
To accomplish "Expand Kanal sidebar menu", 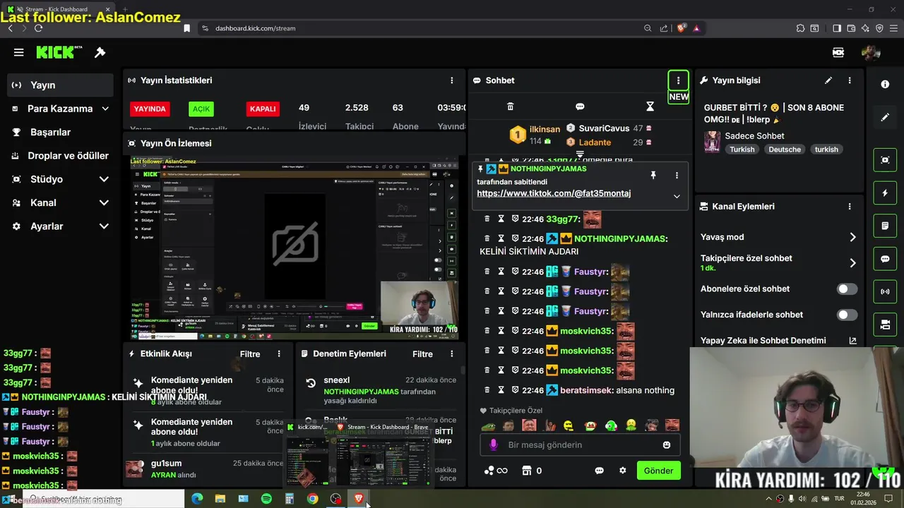I will click(104, 202).
